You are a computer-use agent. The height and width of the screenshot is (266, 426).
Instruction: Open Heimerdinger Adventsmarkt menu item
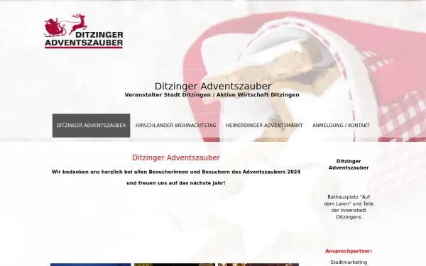tap(264, 126)
